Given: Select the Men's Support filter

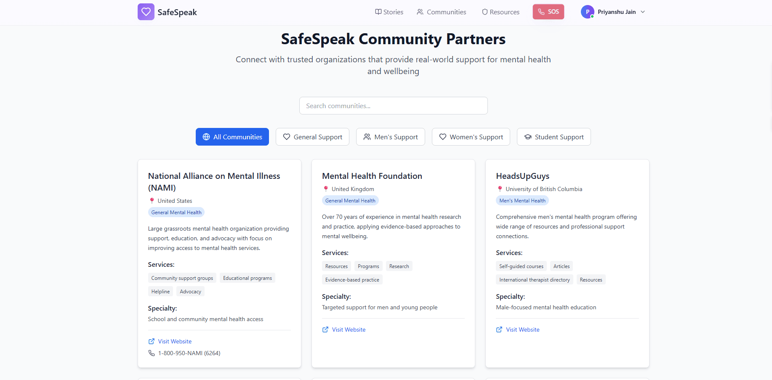Looking at the screenshot, I should [x=390, y=137].
